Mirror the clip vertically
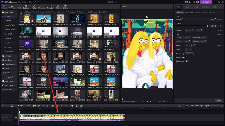 click(190, 50)
